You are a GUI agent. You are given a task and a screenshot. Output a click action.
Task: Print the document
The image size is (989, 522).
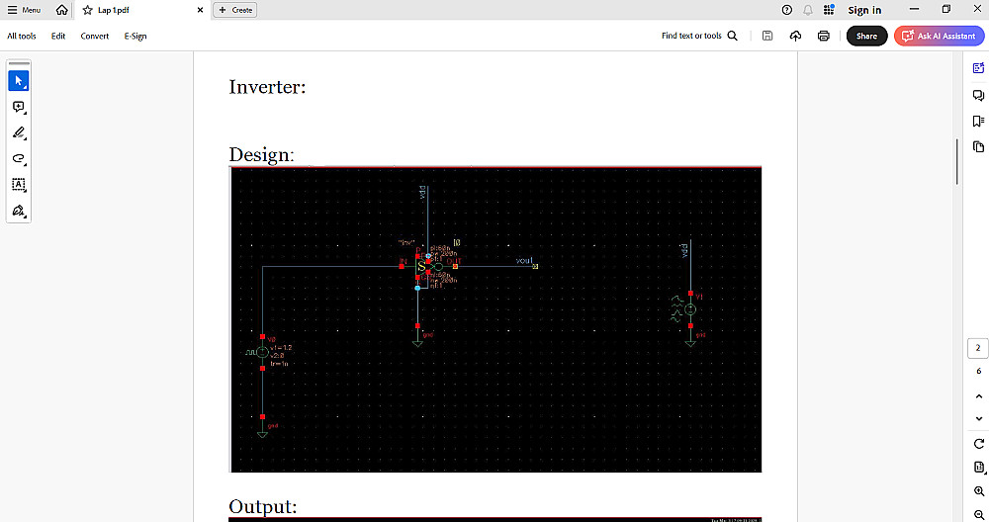point(823,36)
